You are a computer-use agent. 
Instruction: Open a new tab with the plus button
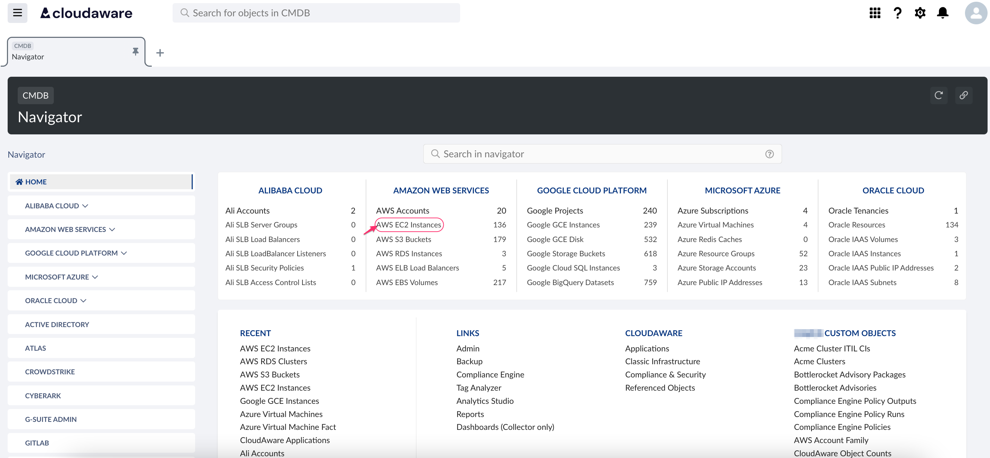click(x=160, y=53)
